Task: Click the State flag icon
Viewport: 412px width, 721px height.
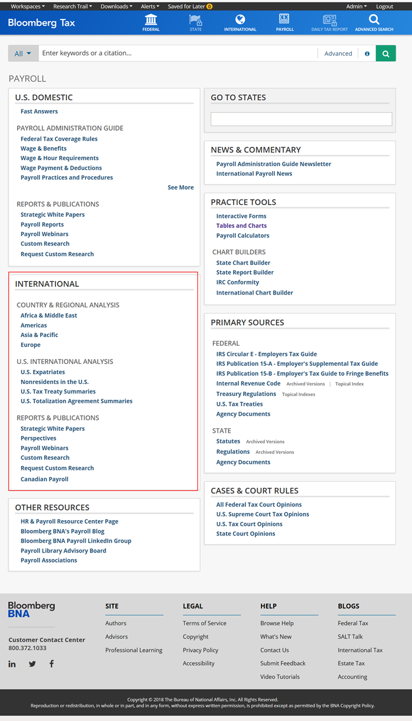Action: point(195,20)
